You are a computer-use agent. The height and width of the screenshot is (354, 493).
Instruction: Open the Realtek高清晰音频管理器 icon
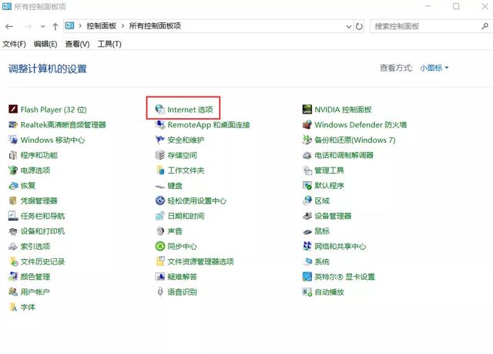click(x=13, y=125)
